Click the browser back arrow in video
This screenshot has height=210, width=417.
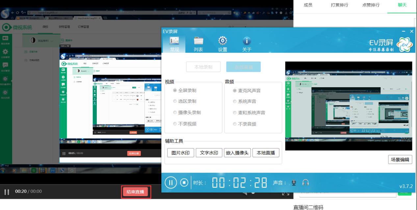coord(13,13)
